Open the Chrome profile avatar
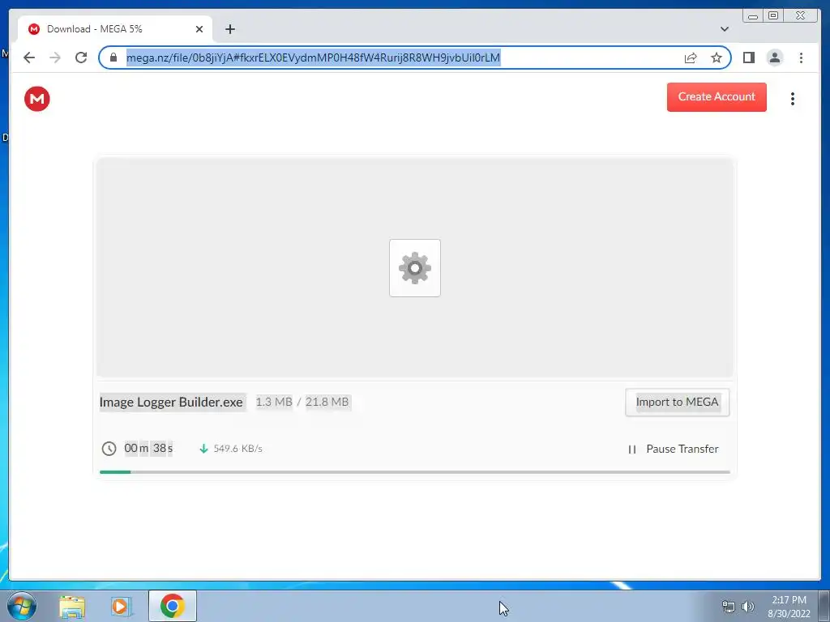Screen dimensions: 830x622 pos(774,58)
